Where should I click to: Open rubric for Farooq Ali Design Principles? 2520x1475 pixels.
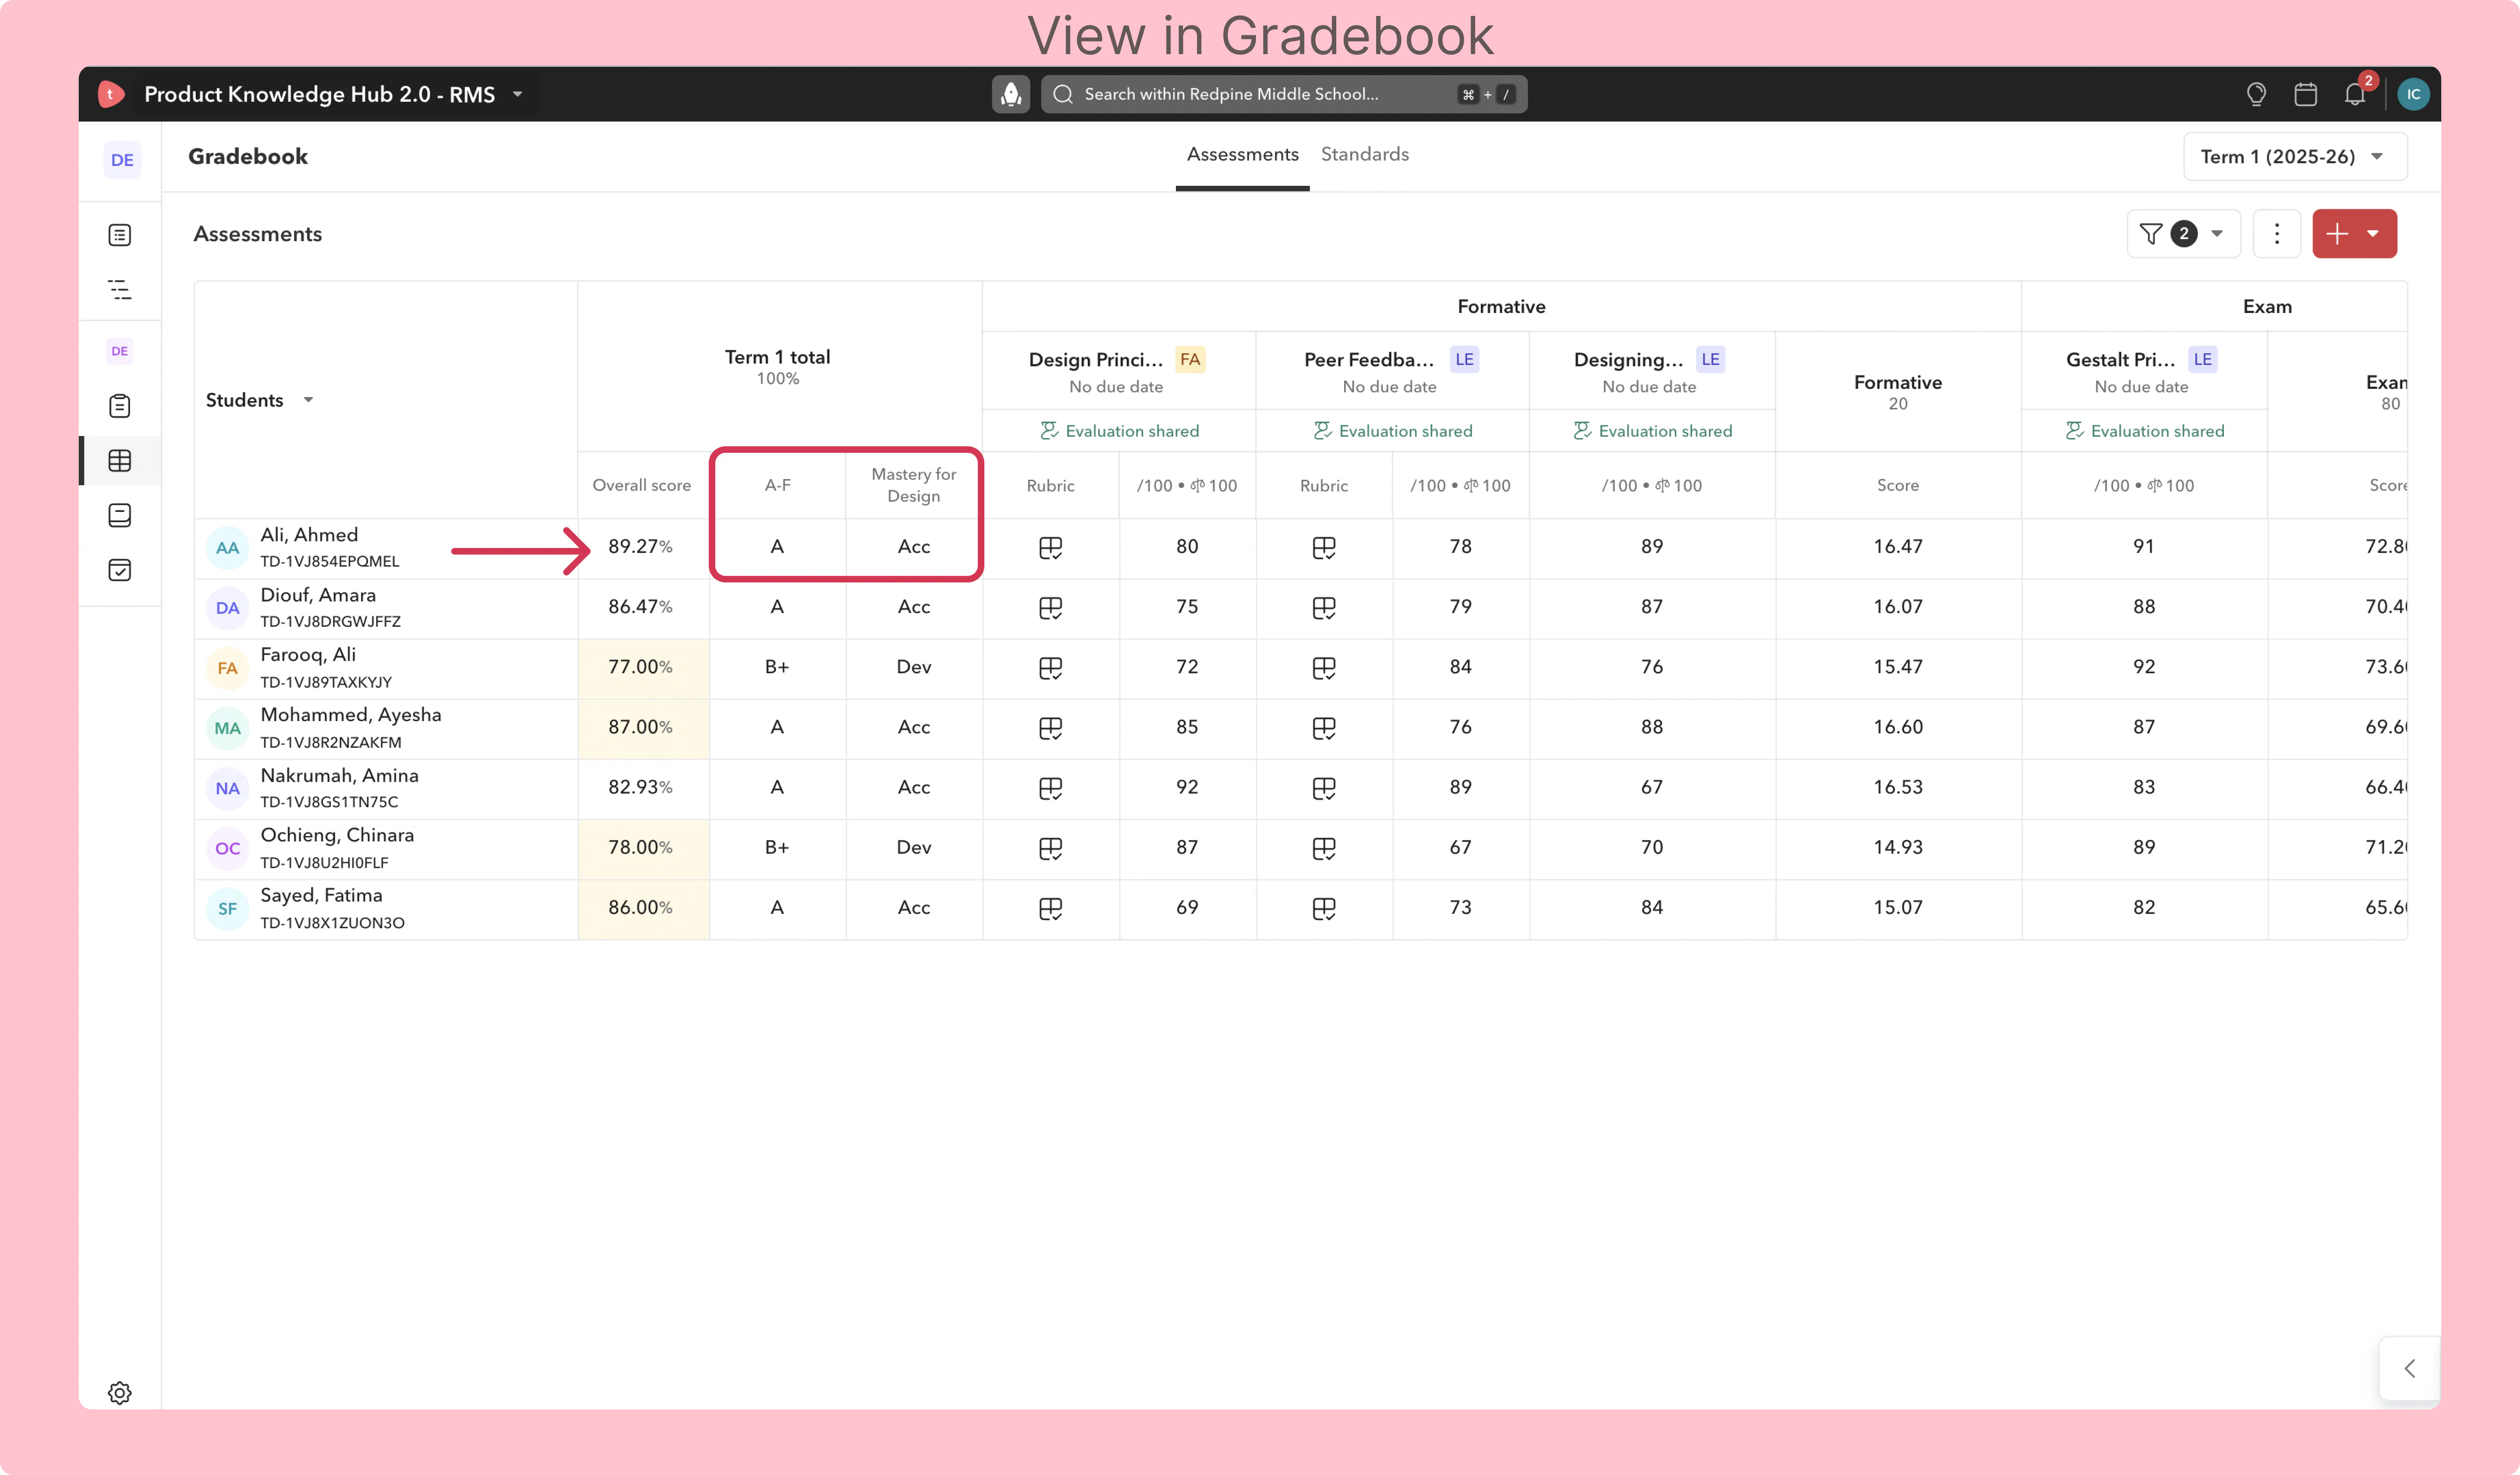tap(1050, 668)
